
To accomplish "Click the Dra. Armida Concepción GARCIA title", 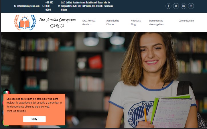I will tap(57, 23).
